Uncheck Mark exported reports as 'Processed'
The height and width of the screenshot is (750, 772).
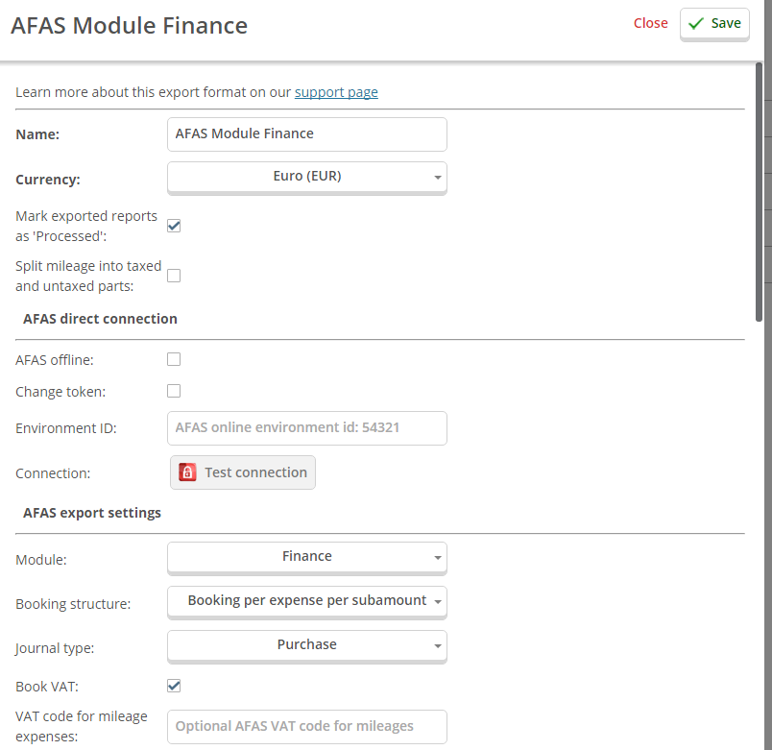pos(174,226)
